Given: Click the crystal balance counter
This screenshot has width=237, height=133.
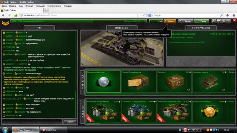Looking at the screenshot, I should 156,21.
